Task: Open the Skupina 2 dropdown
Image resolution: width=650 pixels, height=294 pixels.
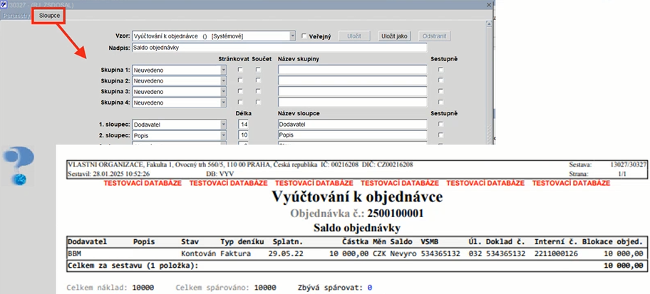Action: point(224,80)
